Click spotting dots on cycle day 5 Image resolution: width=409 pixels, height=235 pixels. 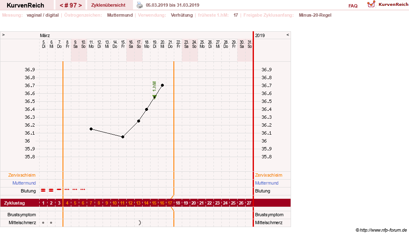[x=75, y=189]
